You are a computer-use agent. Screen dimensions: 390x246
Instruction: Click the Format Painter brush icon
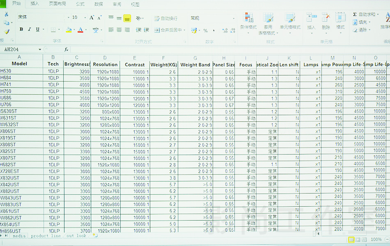tap(7, 32)
